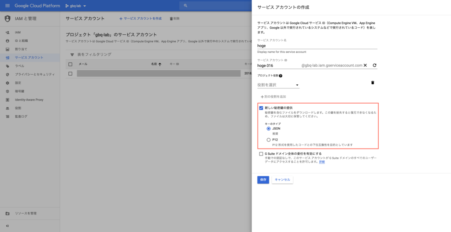This screenshot has height=232, width=451.
Task: Click the IAM shield icon
Action: click(x=8, y=18)
